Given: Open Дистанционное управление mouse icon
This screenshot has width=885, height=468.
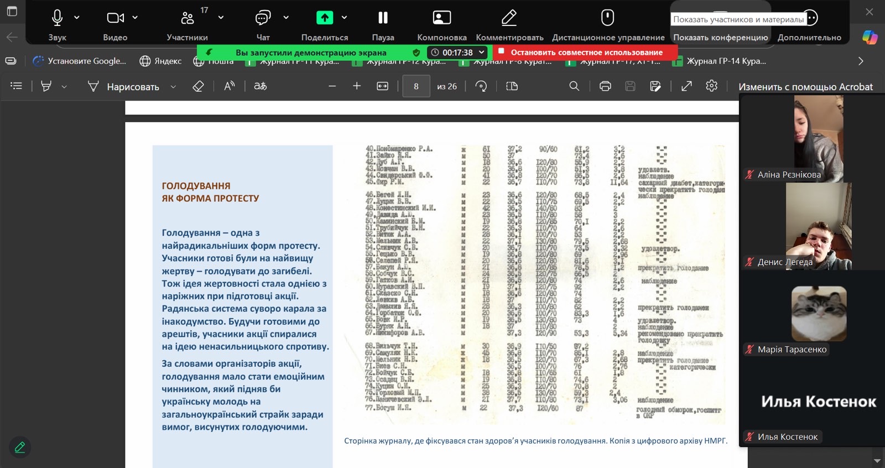Looking at the screenshot, I should [x=607, y=18].
